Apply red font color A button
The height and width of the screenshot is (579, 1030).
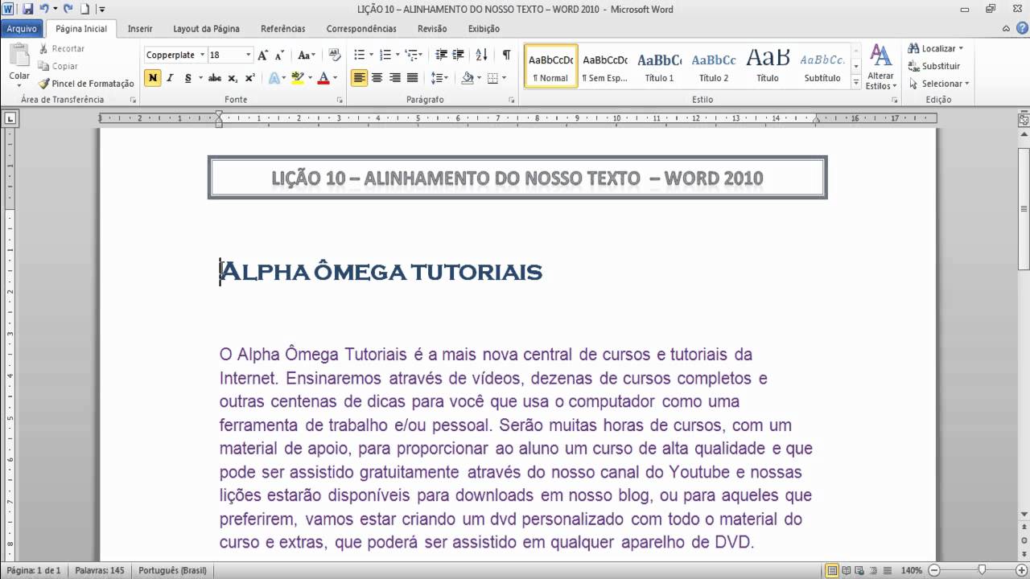pyautogui.click(x=323, y=78)
